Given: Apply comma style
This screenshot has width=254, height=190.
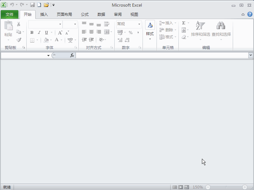Looking at the screenshot, I should pyautogui.click(x=138, y=33).
